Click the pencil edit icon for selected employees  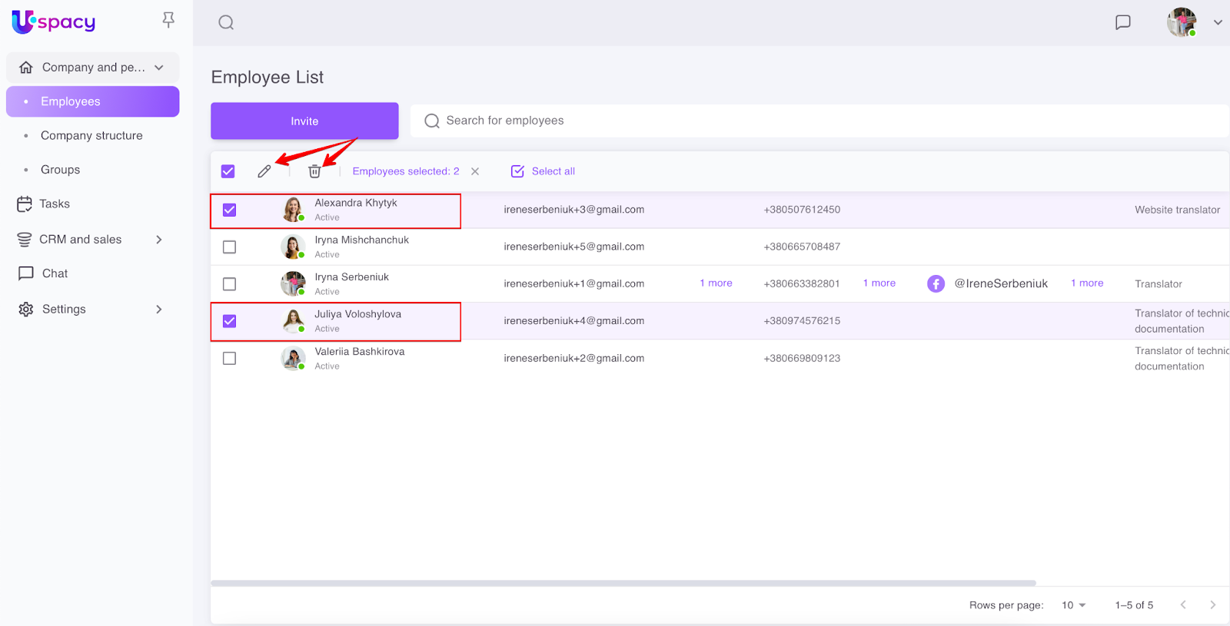tap(264, 171)
